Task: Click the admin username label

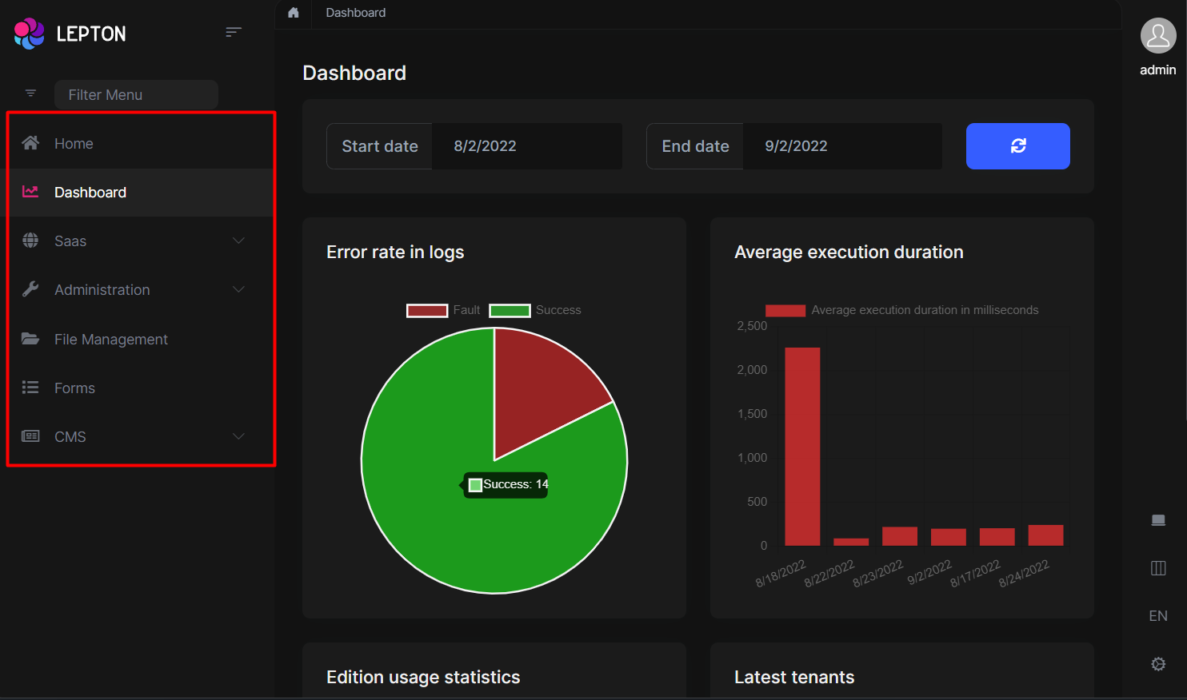Action: point(1158,70)
